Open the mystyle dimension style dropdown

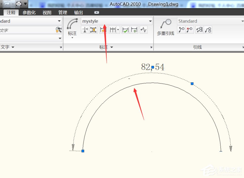tap(150, 21)
